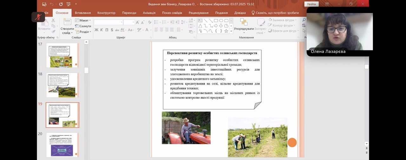This screenshot has width=406, height=160.
Task: Open the Анімація ribbon tab
Action: (149, 13)
